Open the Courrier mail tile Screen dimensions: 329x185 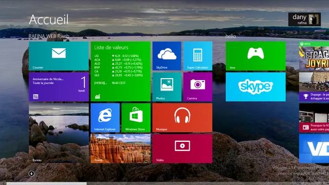point(59,56)
